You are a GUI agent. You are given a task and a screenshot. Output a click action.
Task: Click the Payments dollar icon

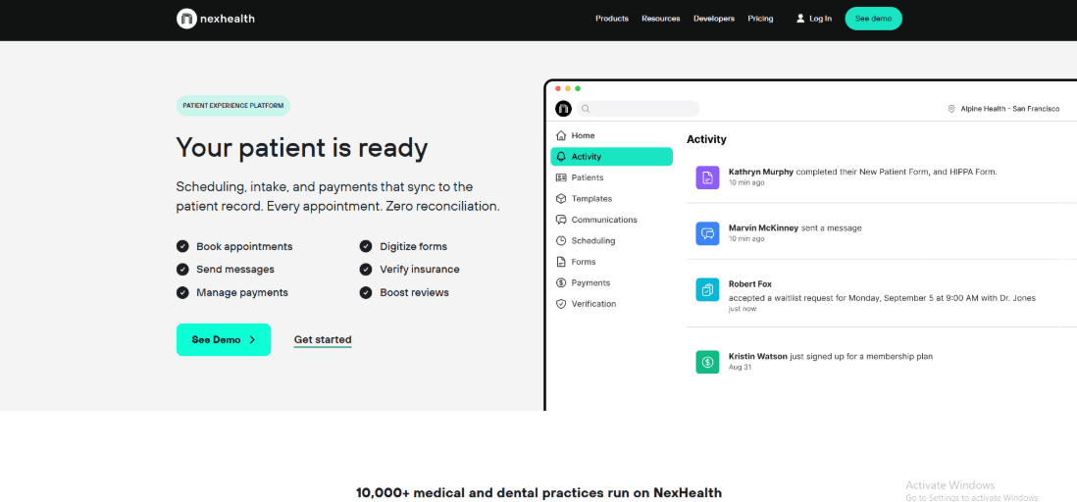tap(561, 283)
